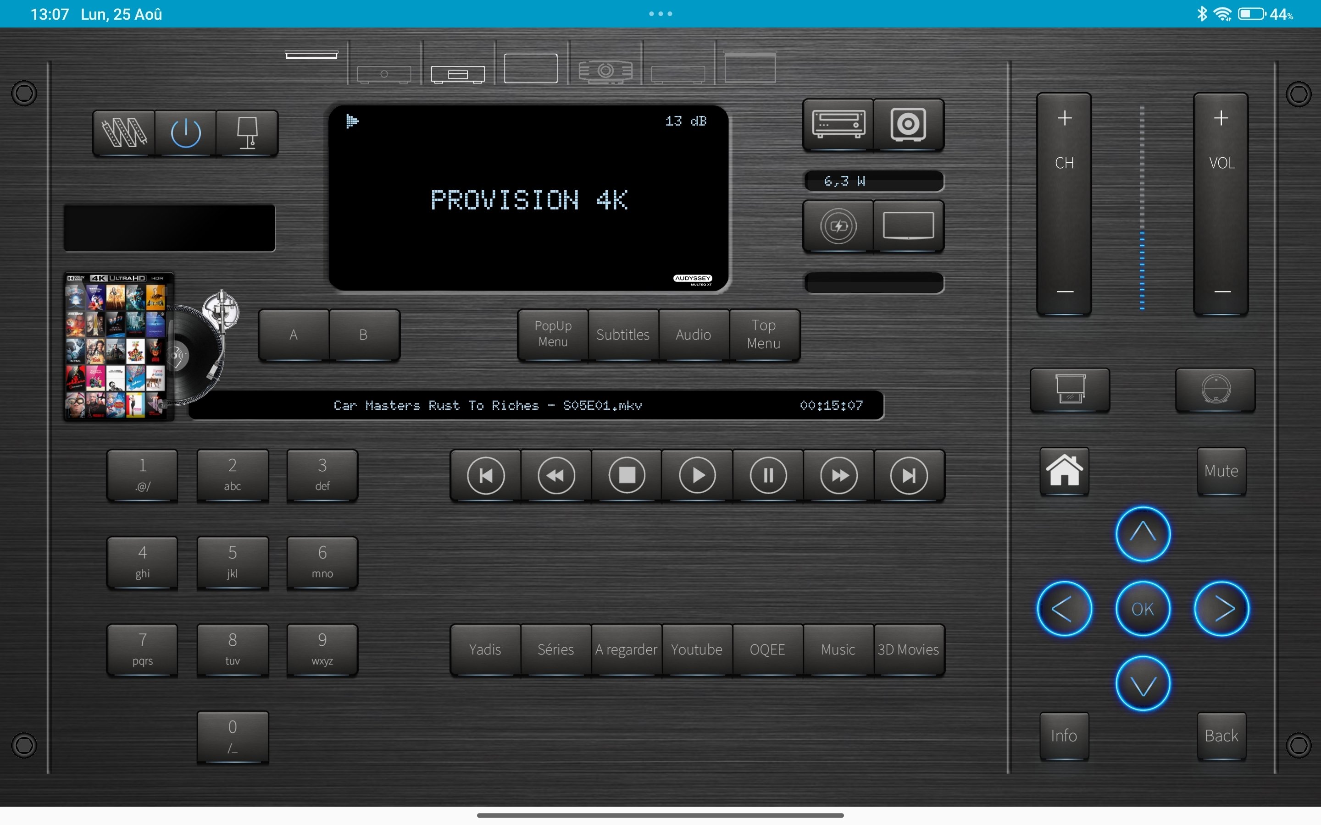
Task: Toggle Mute on the remote
Action: (1221, 470)
